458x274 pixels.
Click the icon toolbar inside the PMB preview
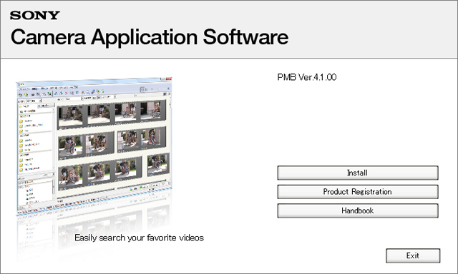pyautogui.click(x=62, y=93)
